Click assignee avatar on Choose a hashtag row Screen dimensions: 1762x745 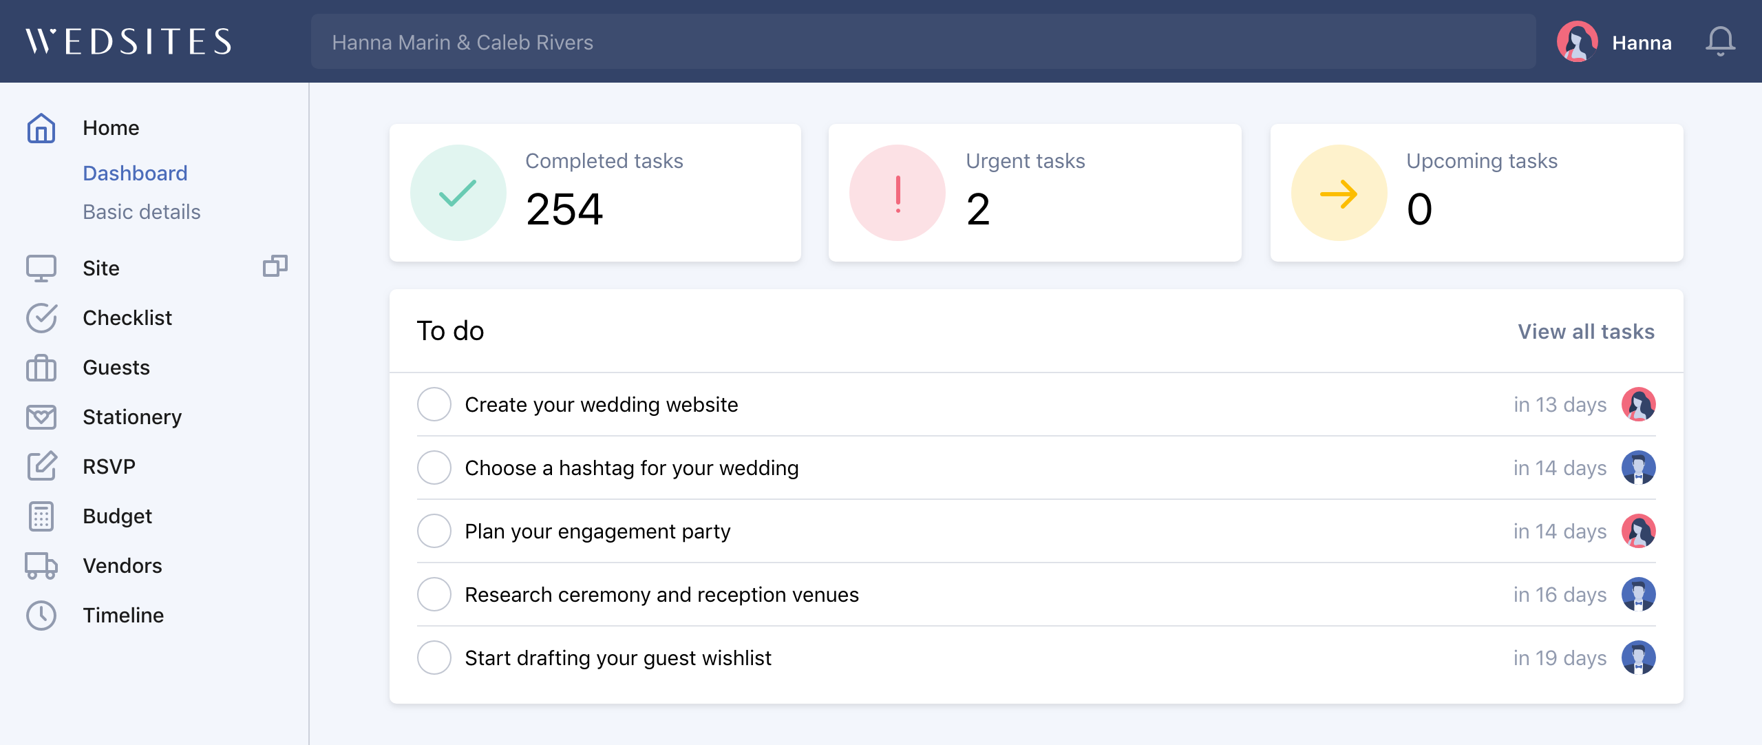(x=1639, y=468)
